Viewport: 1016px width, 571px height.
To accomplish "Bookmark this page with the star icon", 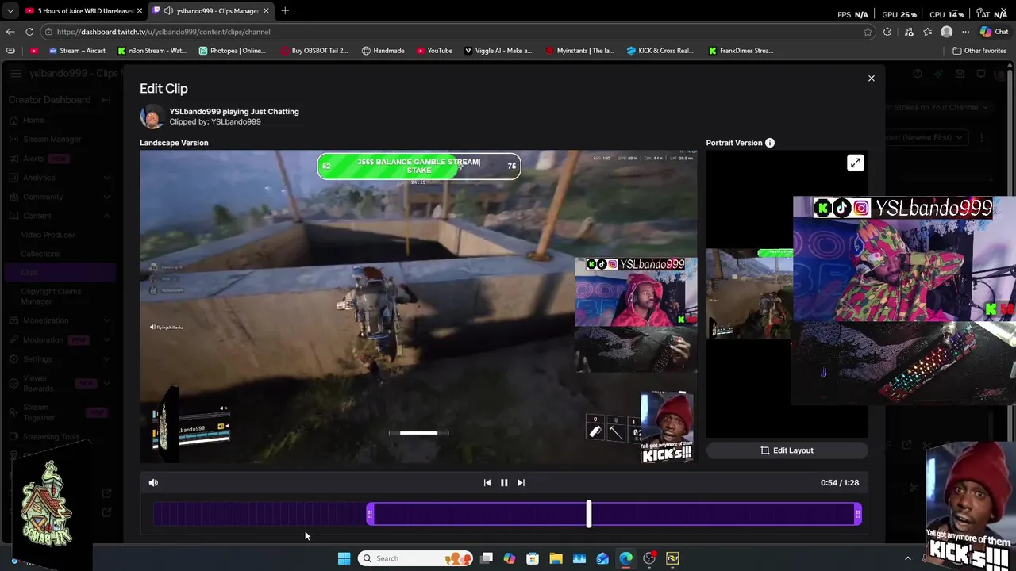I will (x=868, y=32).
